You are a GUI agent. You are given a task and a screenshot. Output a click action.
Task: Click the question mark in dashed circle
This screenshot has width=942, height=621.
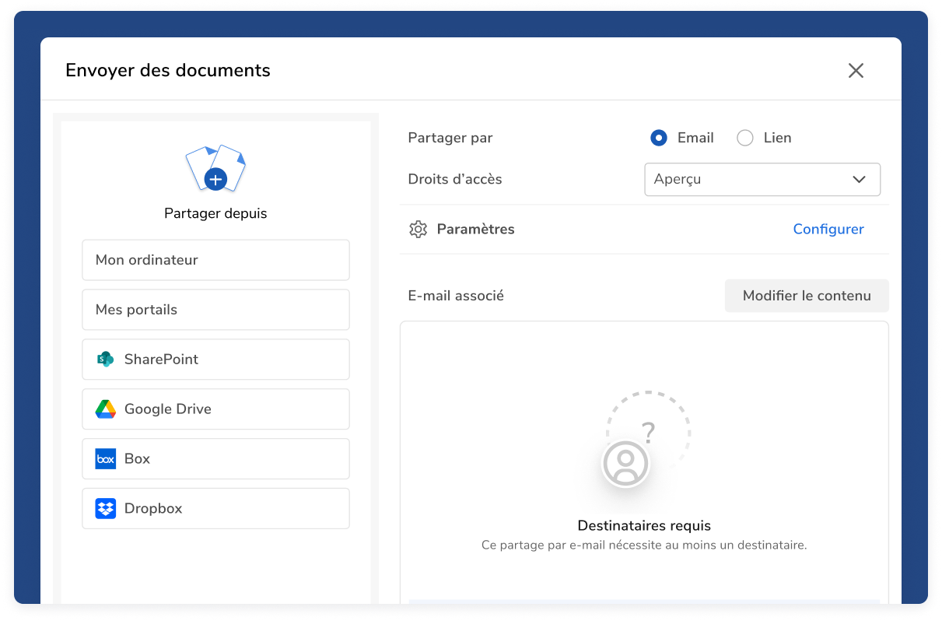(648, 432)
